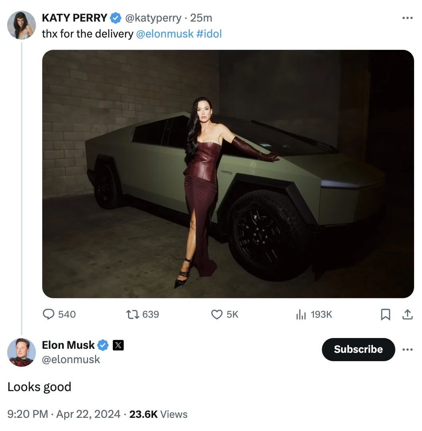Like the tweet with heart icon
The height and width of the screenshot is (431, 422).
(x=217, y=314)
